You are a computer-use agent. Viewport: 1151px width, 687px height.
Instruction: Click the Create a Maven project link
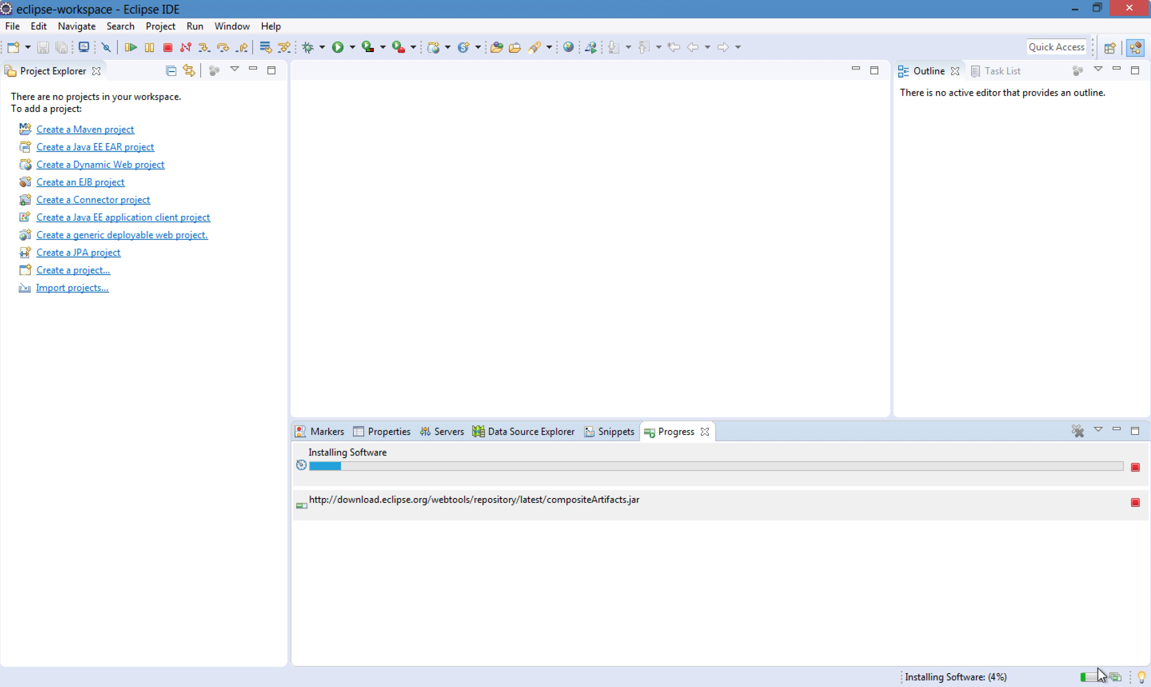(x=85, y=130)
